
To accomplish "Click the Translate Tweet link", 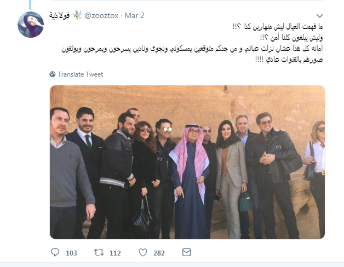I will [81, 74].
